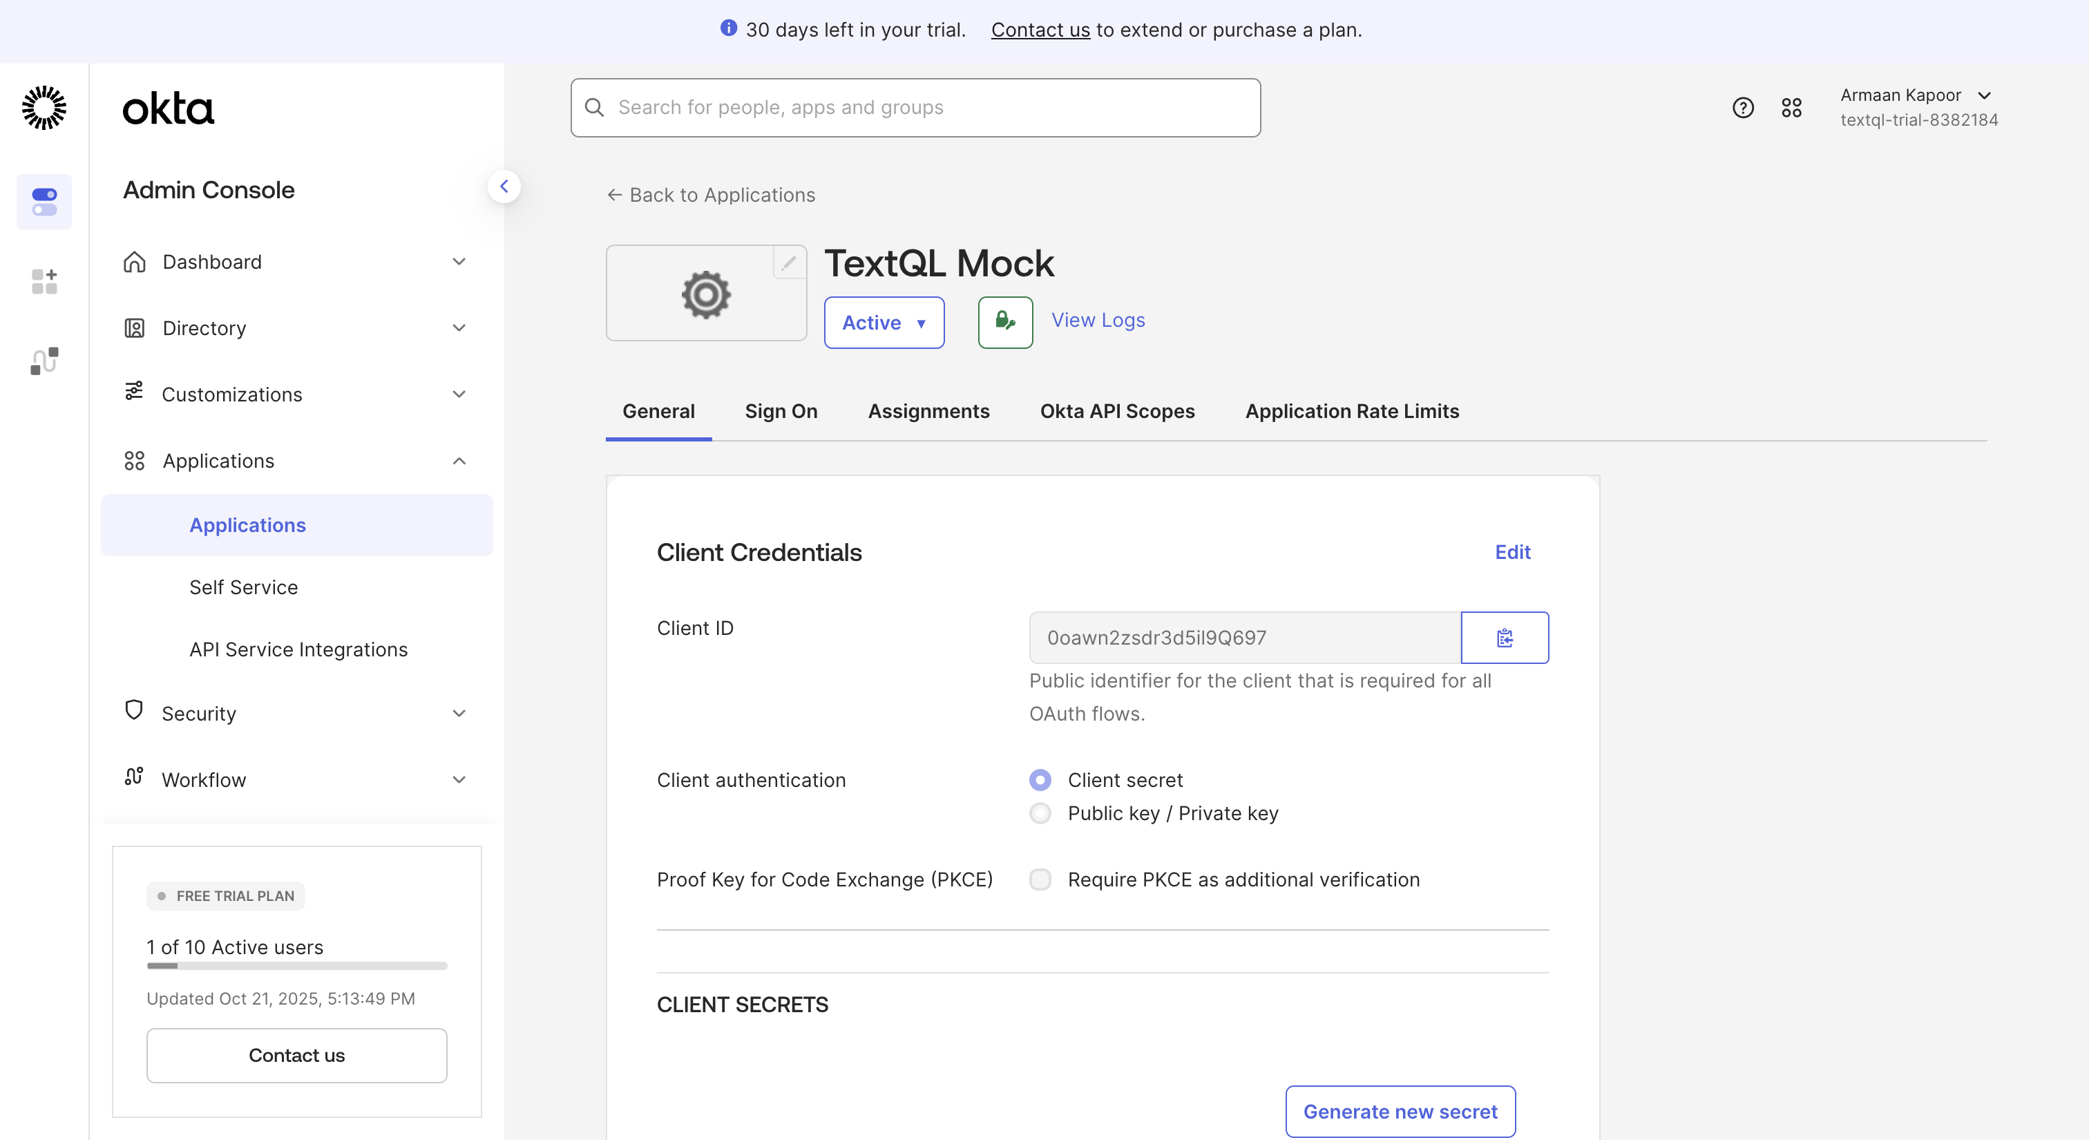Select Public key / Private key option

coord(1040,813)
